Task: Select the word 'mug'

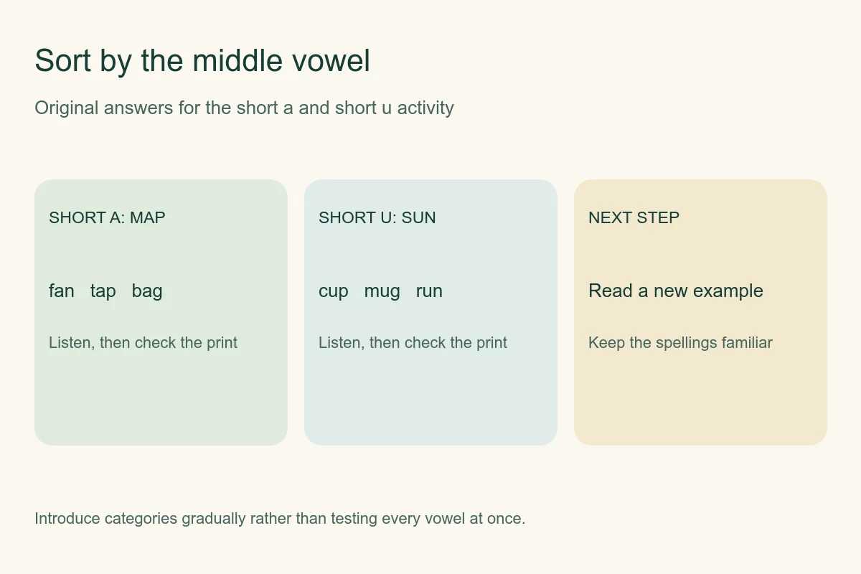Action: click(382, 291)
